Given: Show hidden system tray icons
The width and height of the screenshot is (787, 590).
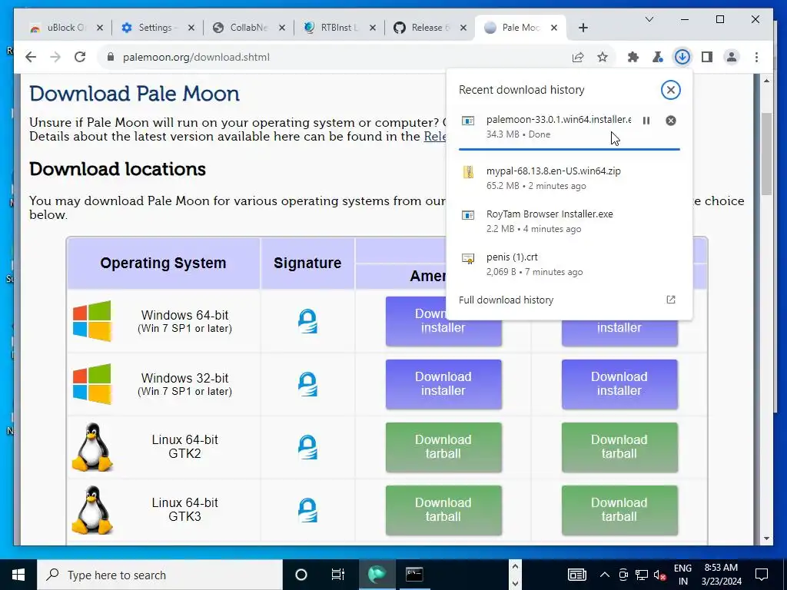Looking at the screenshot, I should pos(604,575).
